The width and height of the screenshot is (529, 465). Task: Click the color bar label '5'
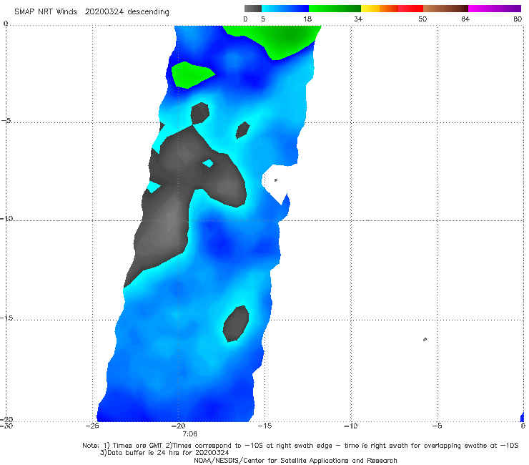(x=263, y=19)
